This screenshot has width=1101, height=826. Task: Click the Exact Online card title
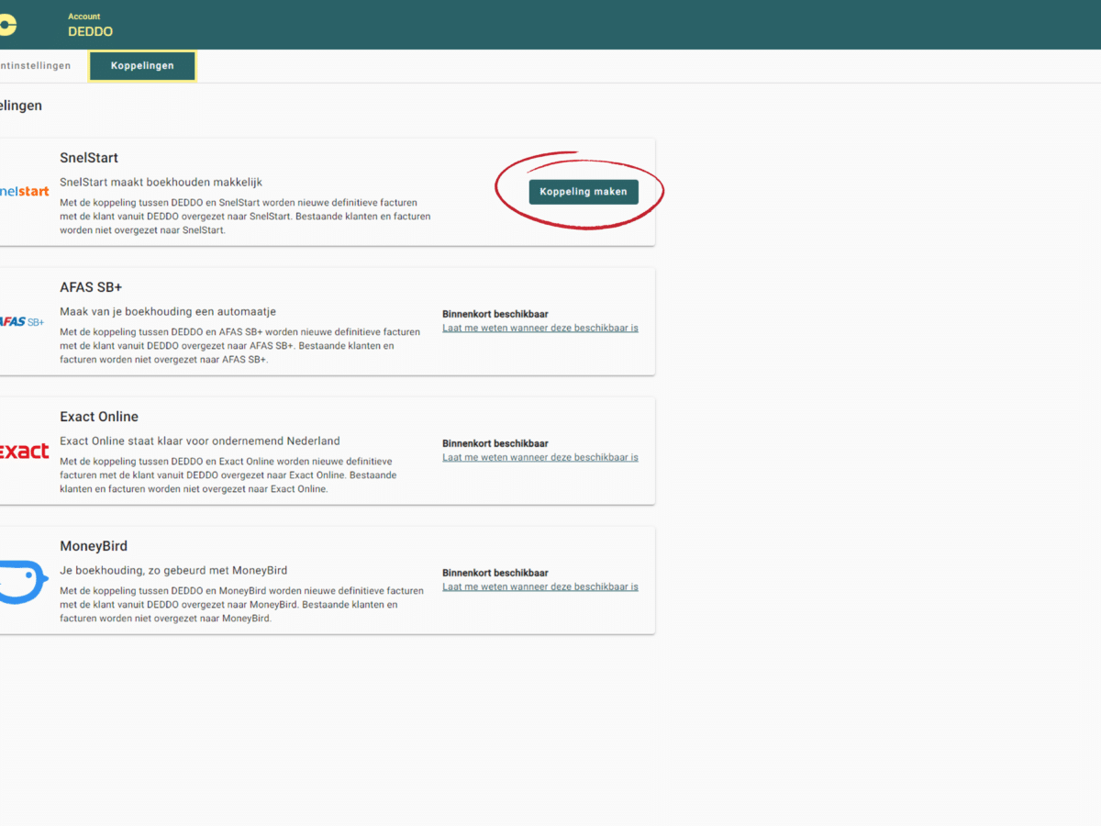pos(99,417)
